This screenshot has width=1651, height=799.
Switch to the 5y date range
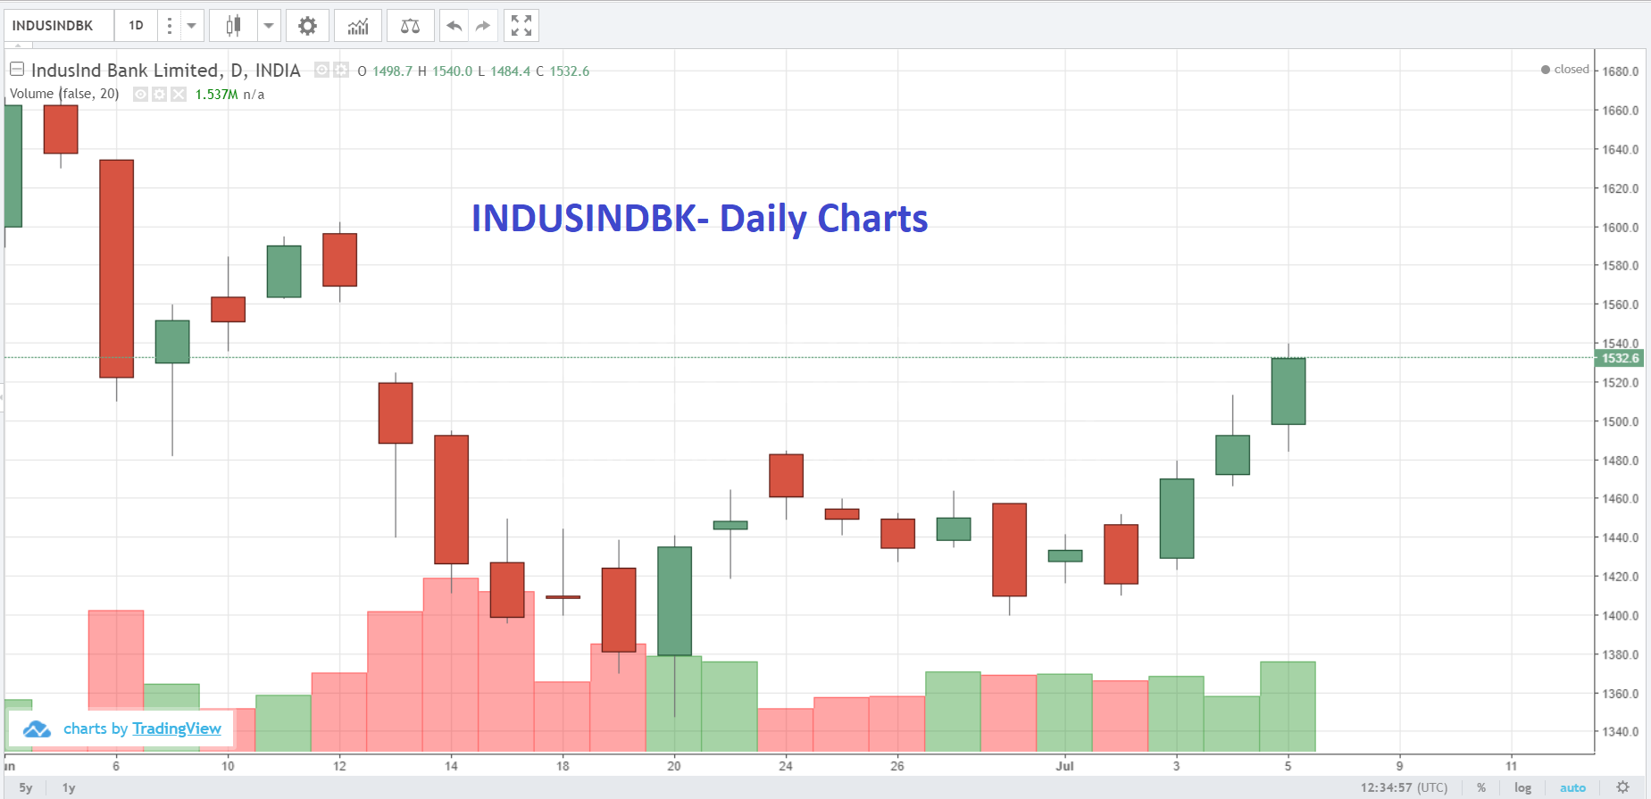[x=26, y=787]
